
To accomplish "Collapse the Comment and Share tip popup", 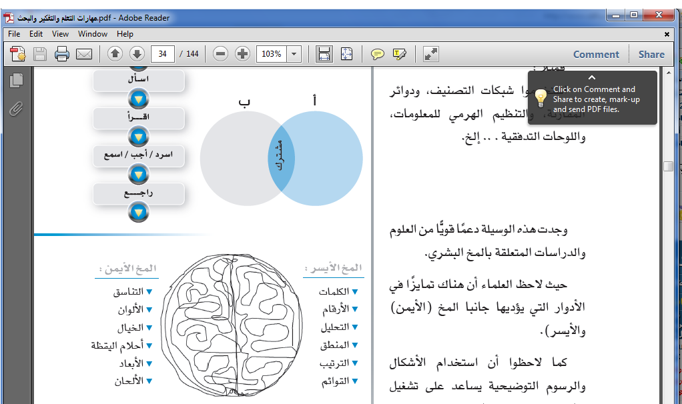I will coord(591,77).
